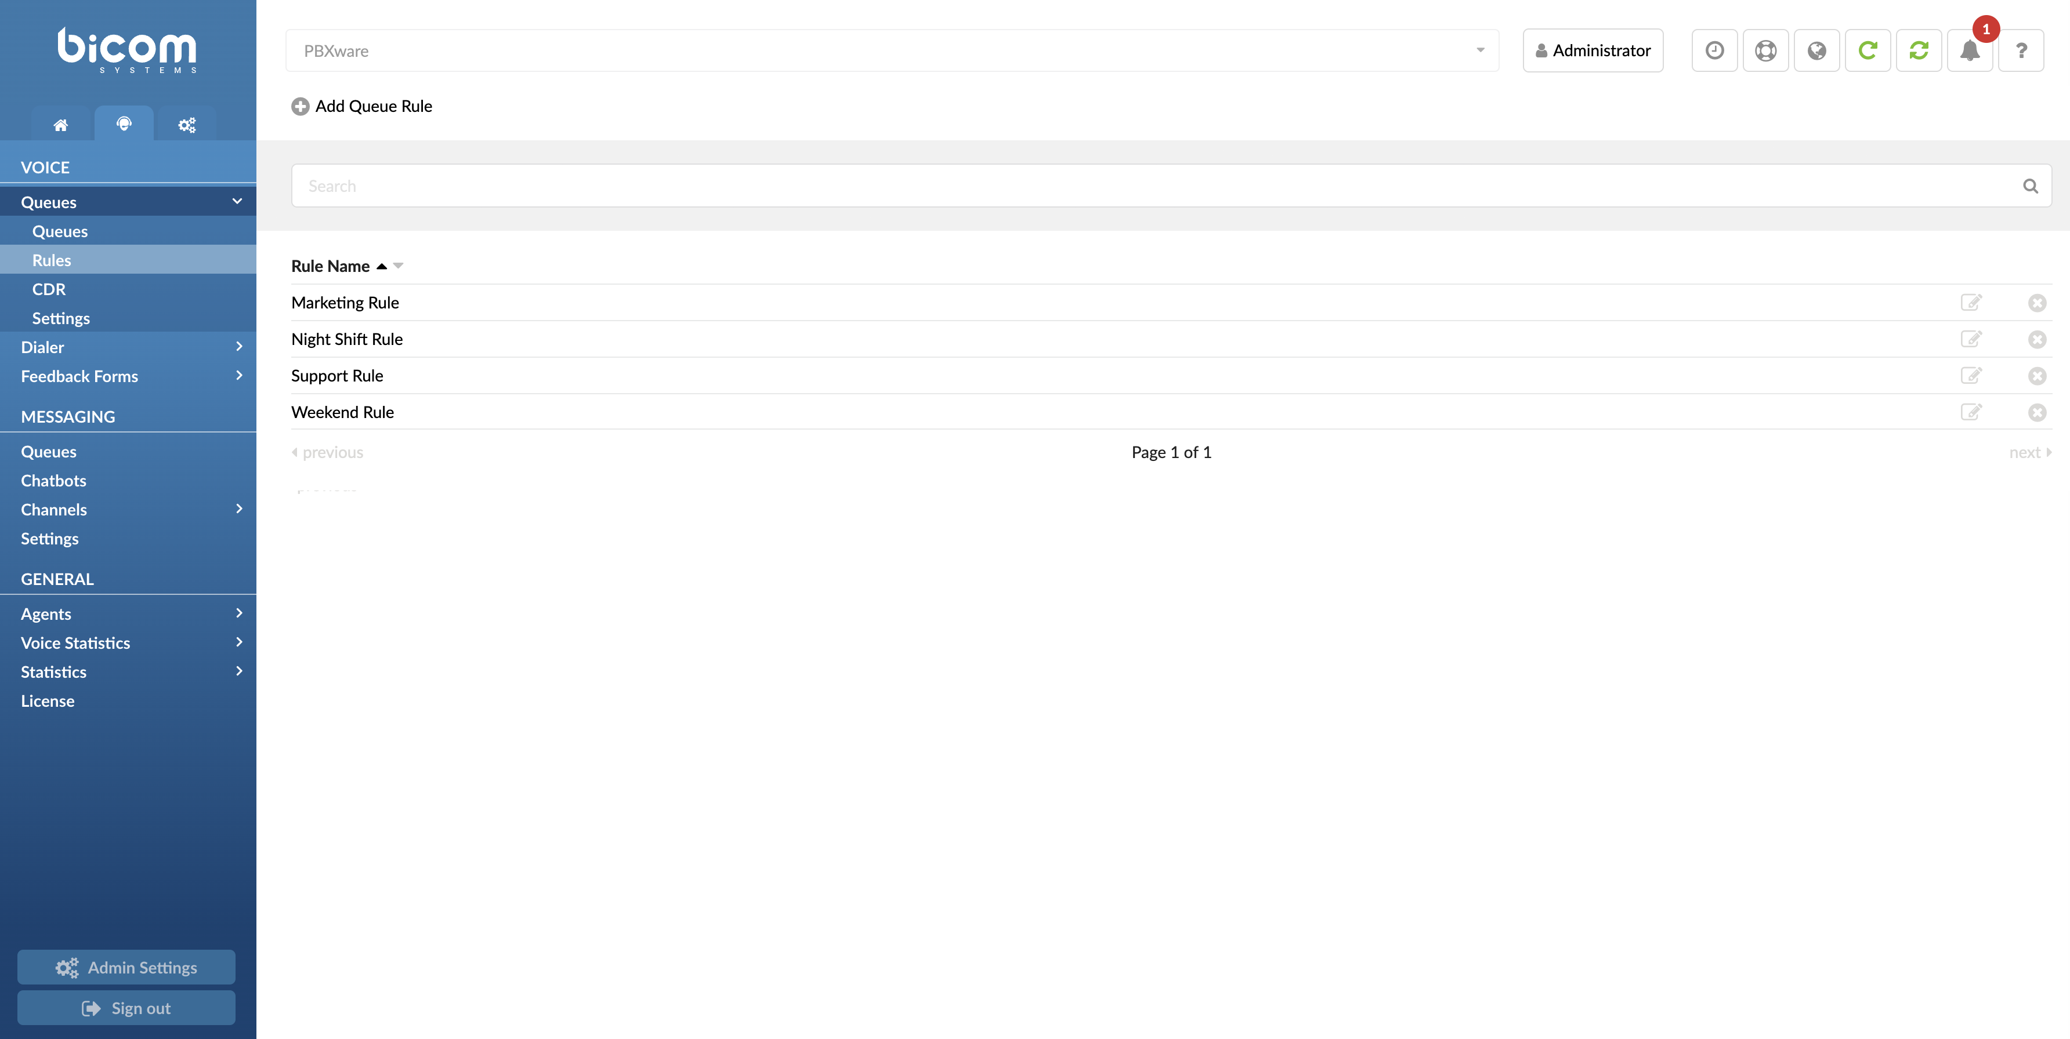
Task: Click the Bicom Systems logo
Action: (x=127, y=50)
